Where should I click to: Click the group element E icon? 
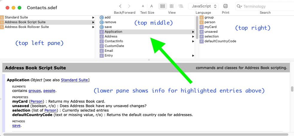(x=202, y=18)
